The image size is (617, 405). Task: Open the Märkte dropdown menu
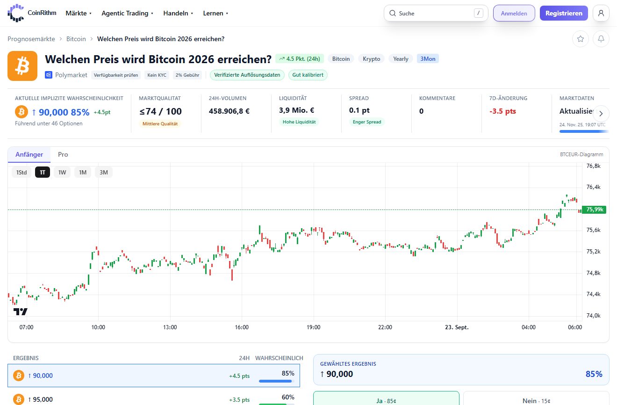[x=79, y=13]
